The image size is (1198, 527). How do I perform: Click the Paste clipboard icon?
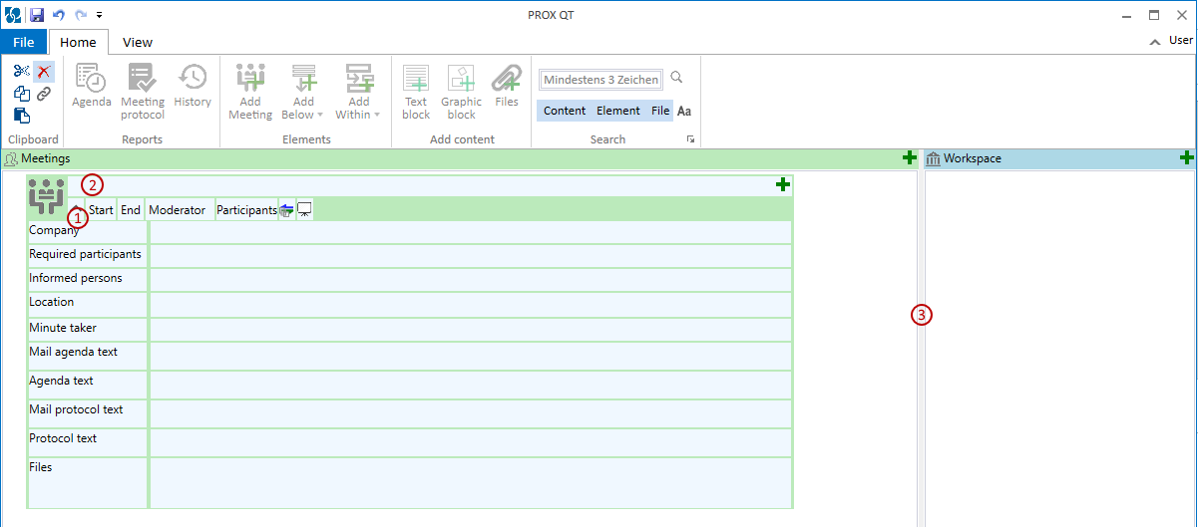21,115
